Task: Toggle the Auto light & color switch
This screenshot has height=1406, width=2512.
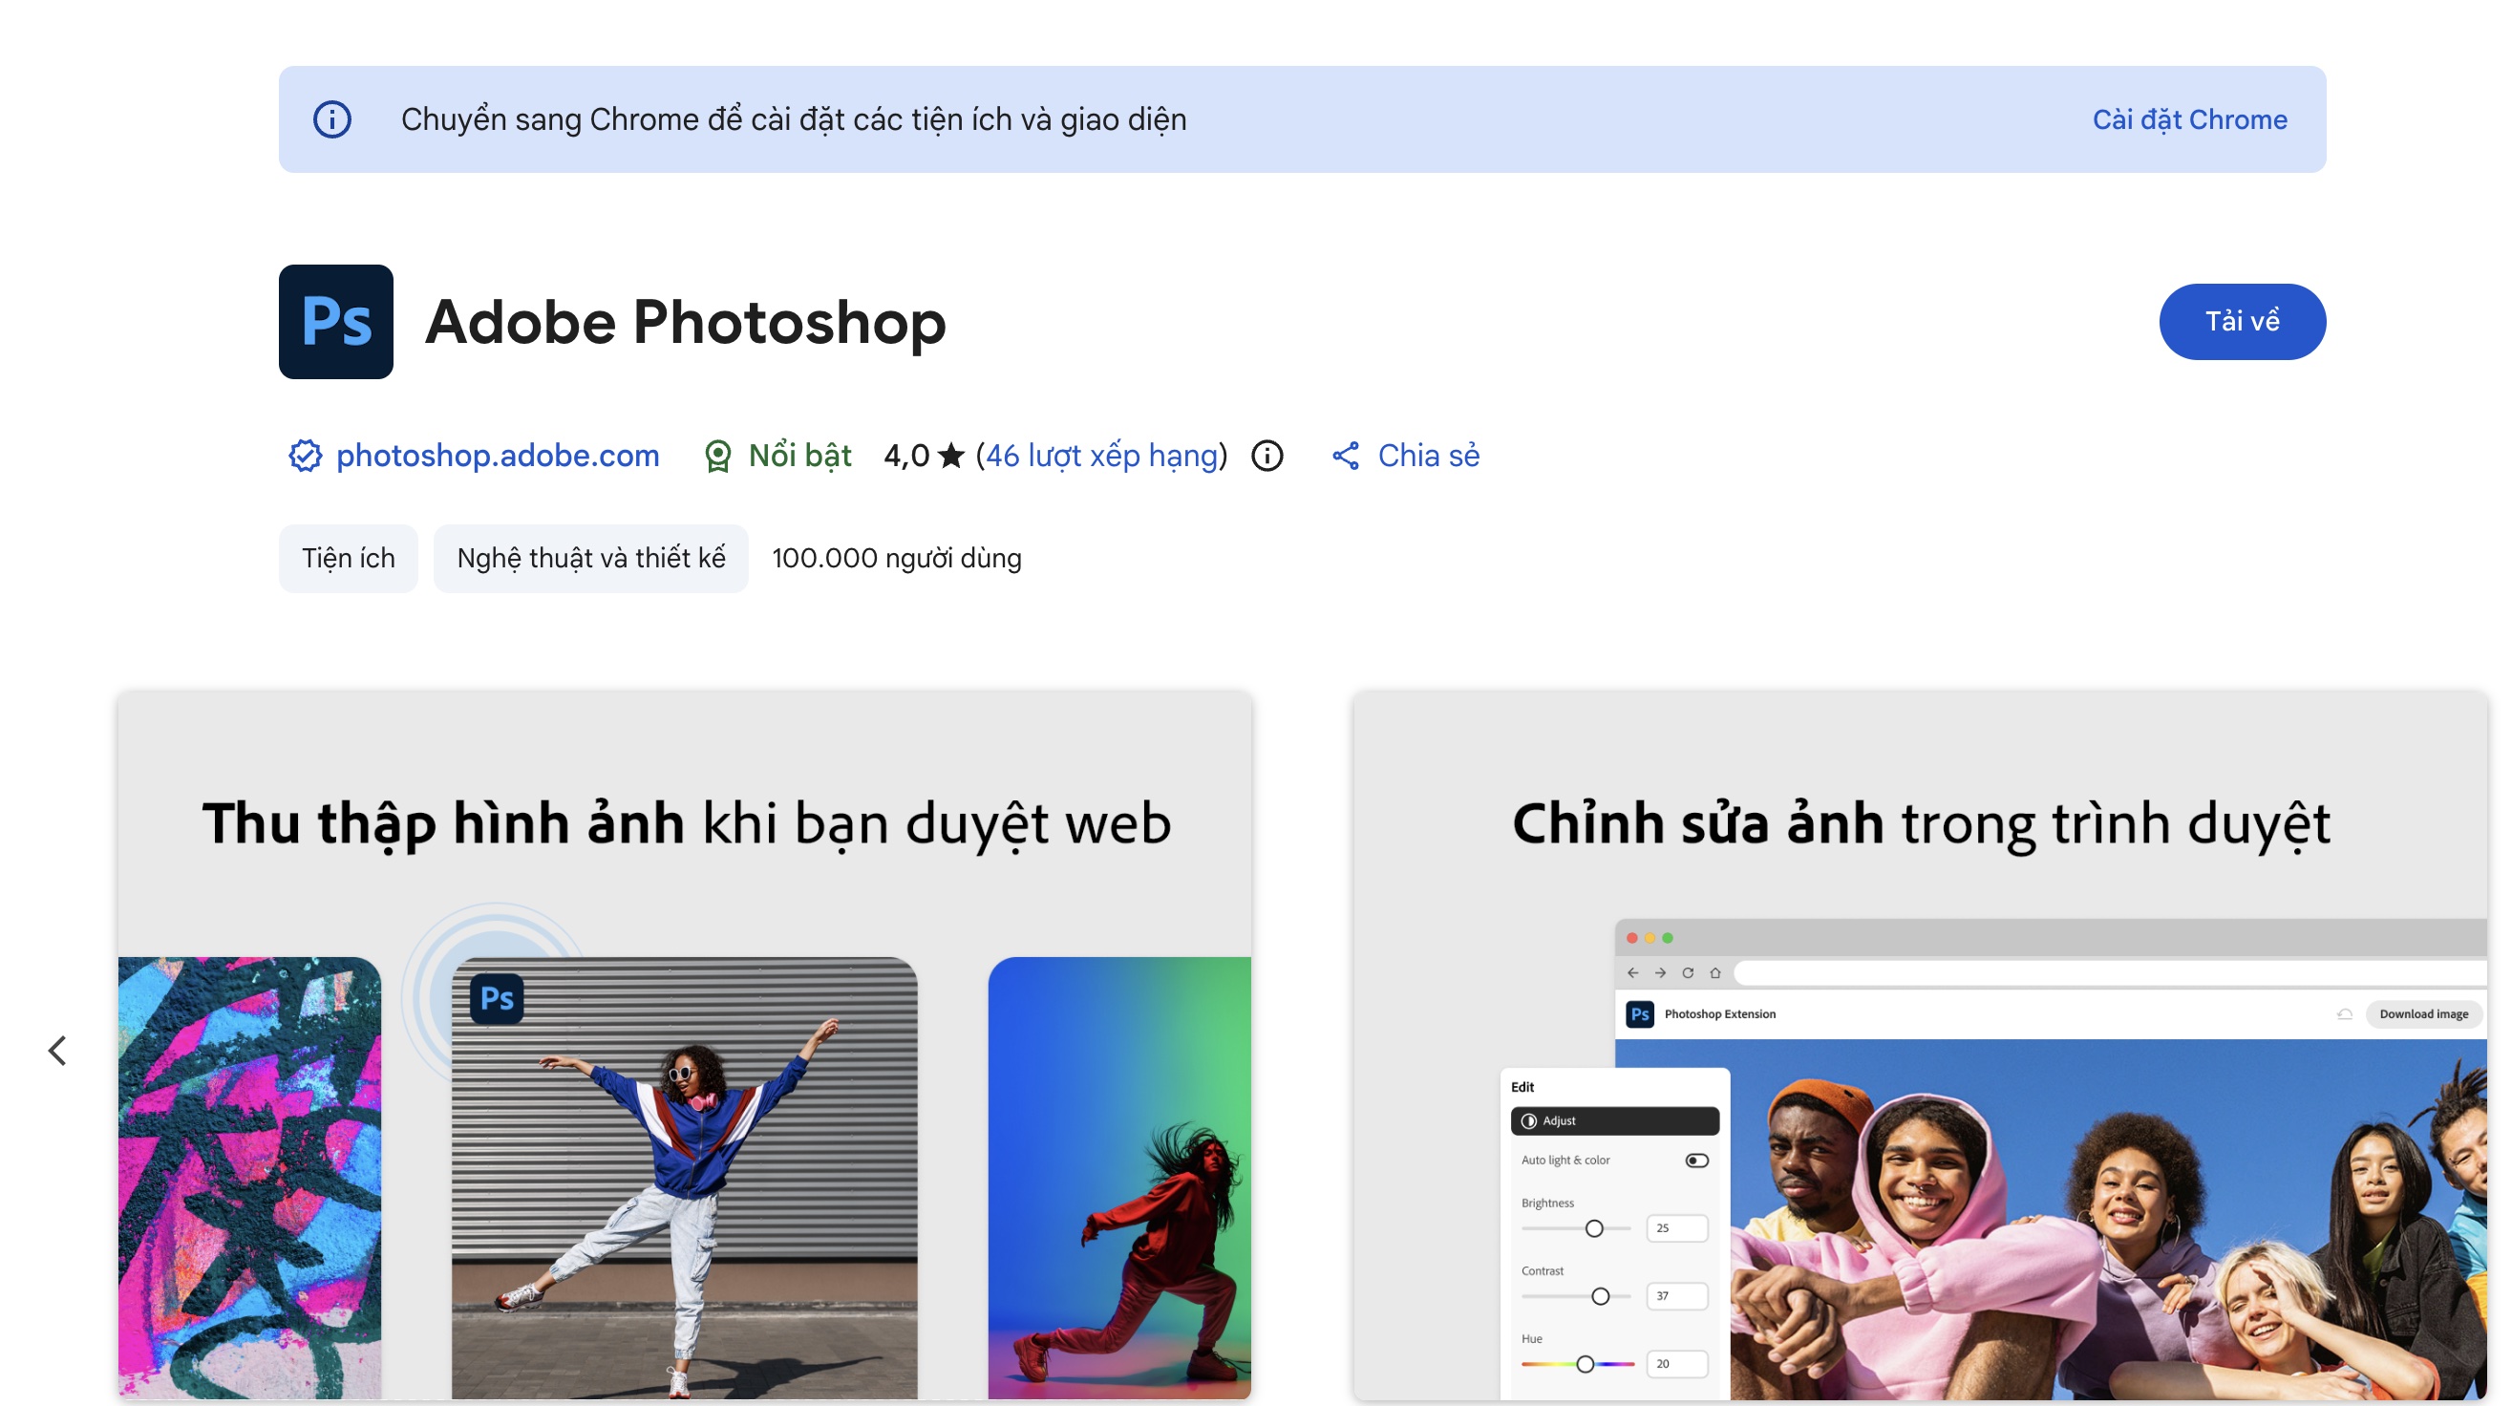Action: (x=1695, y=1161)
